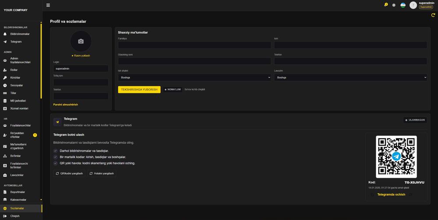Toggle the hamburger sidebar menu
The width and height of the screenshot is (438, 220).
click(x=48, y=5)
